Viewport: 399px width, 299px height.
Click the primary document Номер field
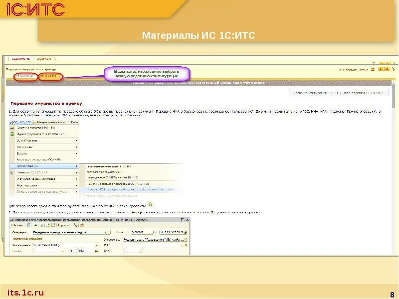click(x=44, y=251)
